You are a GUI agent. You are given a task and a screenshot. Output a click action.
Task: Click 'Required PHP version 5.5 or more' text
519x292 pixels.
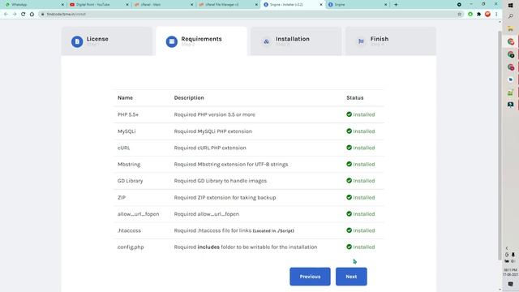tap(214, 114)
